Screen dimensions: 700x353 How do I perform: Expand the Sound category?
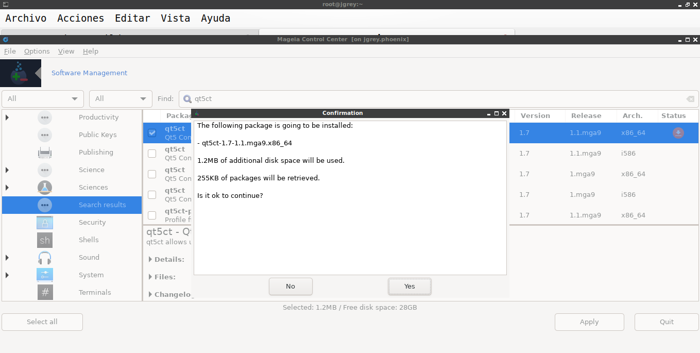tap(7, 258)
